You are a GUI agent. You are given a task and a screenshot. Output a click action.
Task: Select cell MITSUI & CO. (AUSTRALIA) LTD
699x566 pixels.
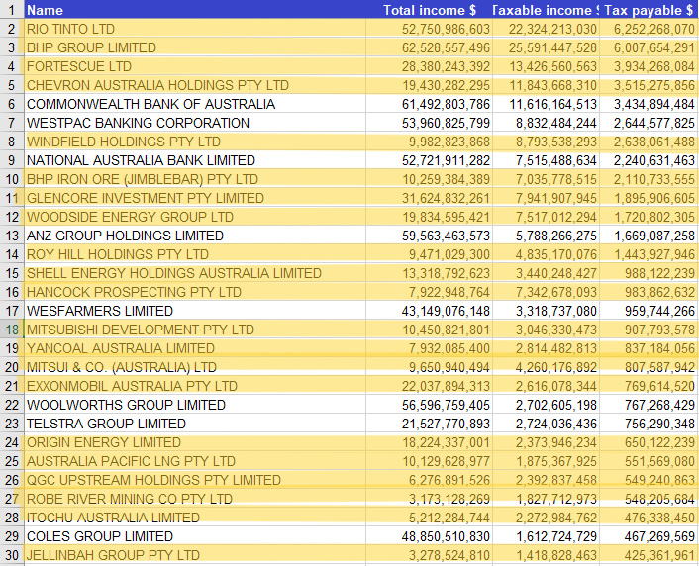tap(195, 367)
